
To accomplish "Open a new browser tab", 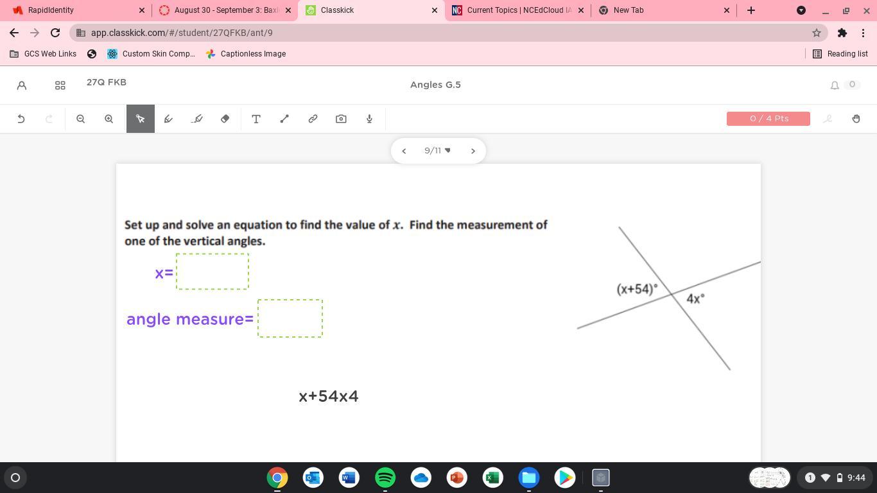I will coord(751,10).
